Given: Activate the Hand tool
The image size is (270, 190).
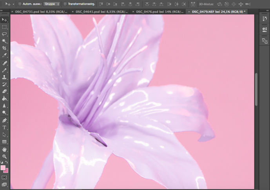Looking at the screenshot, I should tap(5, 149).
